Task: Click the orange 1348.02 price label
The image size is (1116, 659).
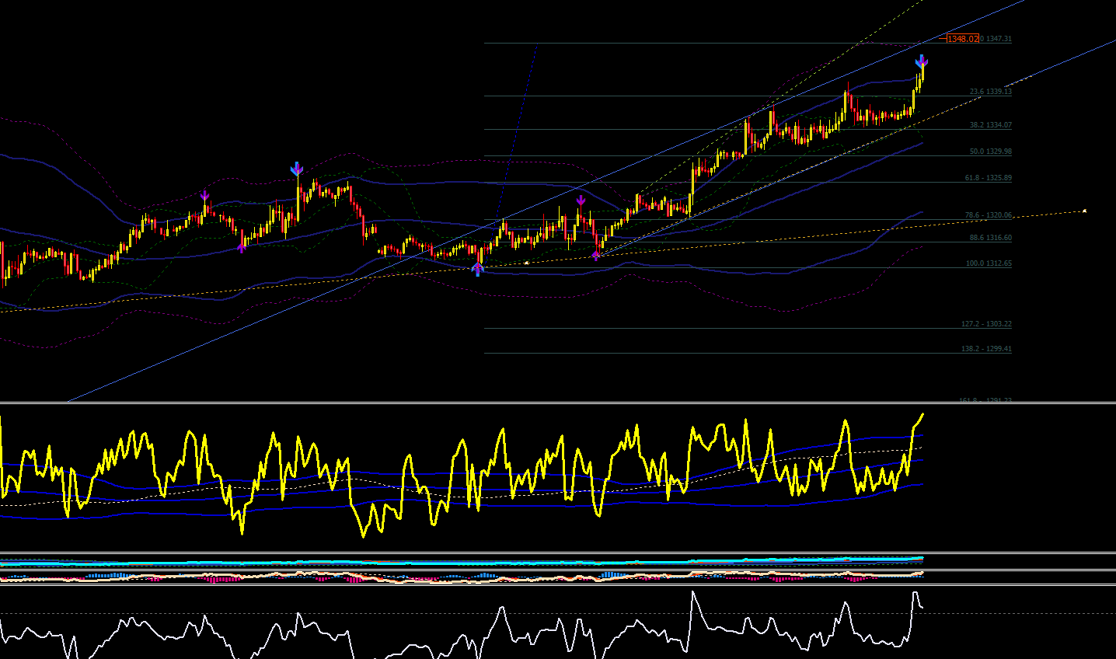Action: 963,39
